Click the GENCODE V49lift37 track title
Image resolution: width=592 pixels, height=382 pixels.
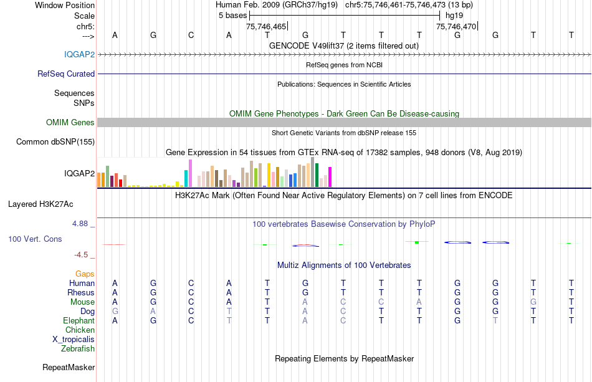click(x=343, y=45)
